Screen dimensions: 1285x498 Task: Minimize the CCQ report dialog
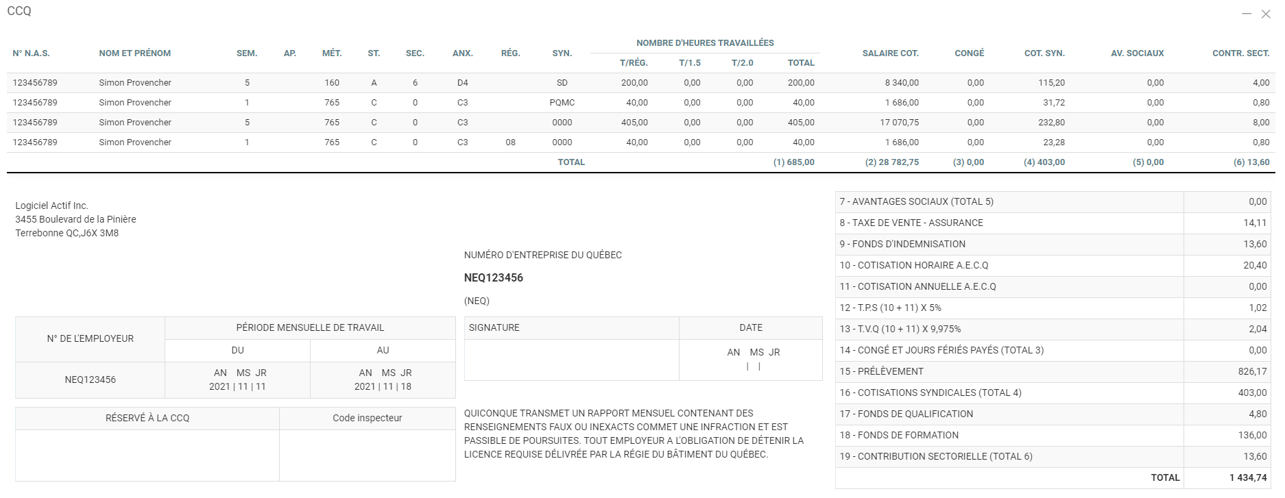1247,14
